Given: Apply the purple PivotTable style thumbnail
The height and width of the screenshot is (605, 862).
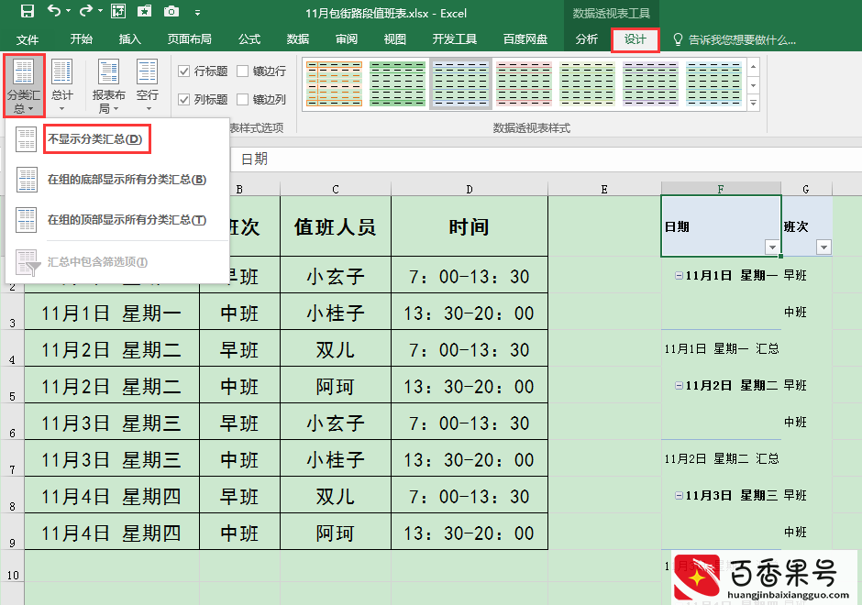Looking at the screenshot, I should tap(650, 83).
